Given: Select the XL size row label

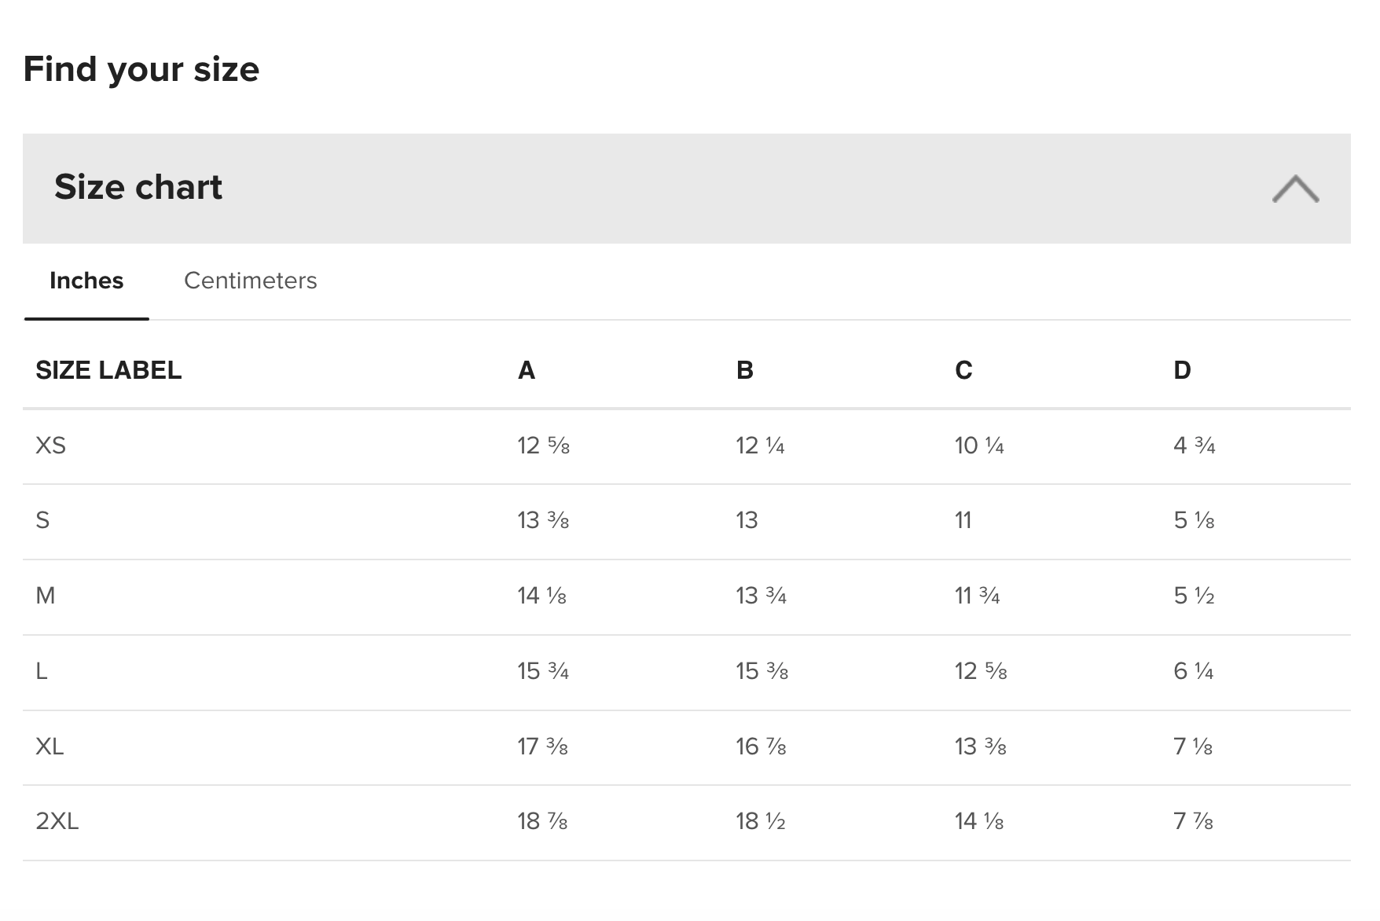Looking at the screenshot, I should pos(50,747).
